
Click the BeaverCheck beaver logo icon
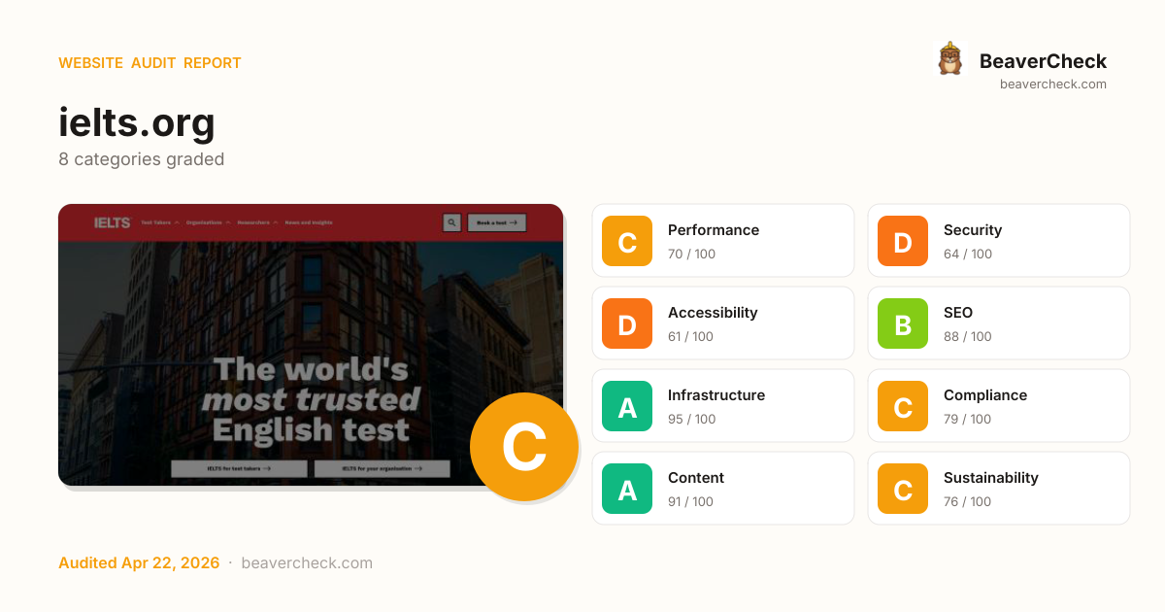[x=949, y=59]
